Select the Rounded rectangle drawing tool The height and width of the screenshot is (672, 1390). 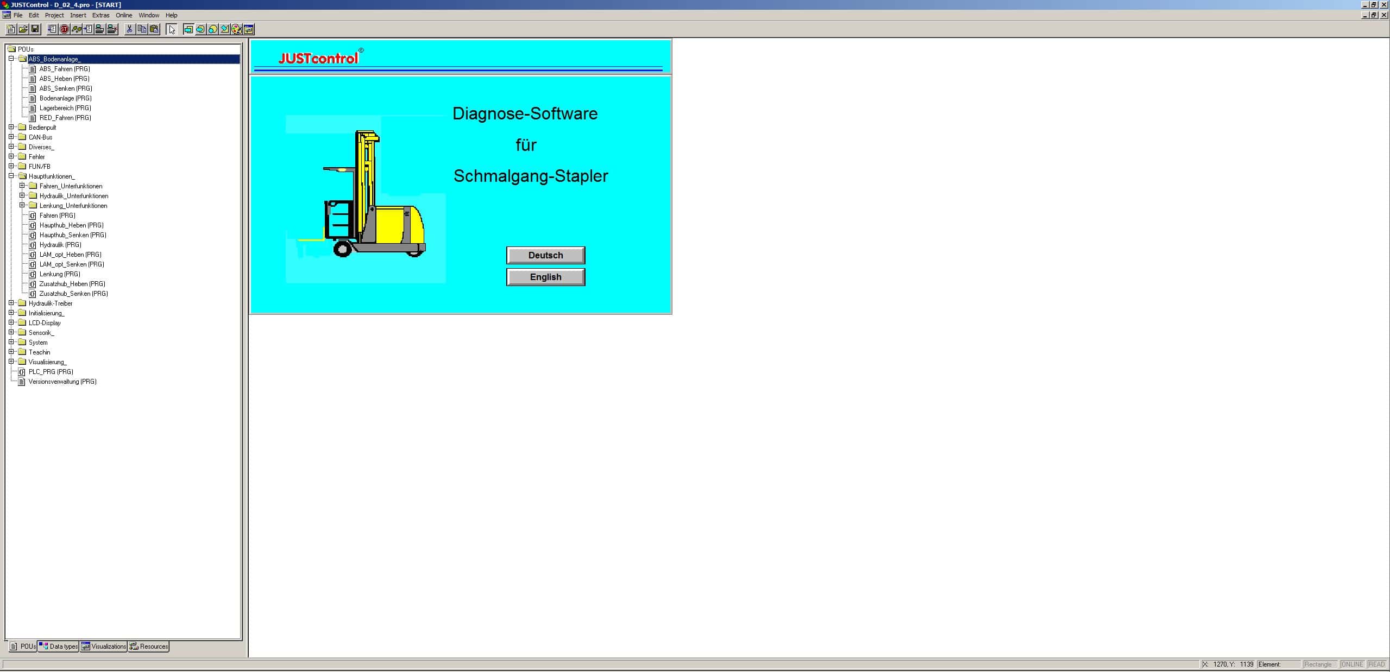pyautogui.click(x=200, y=29)
